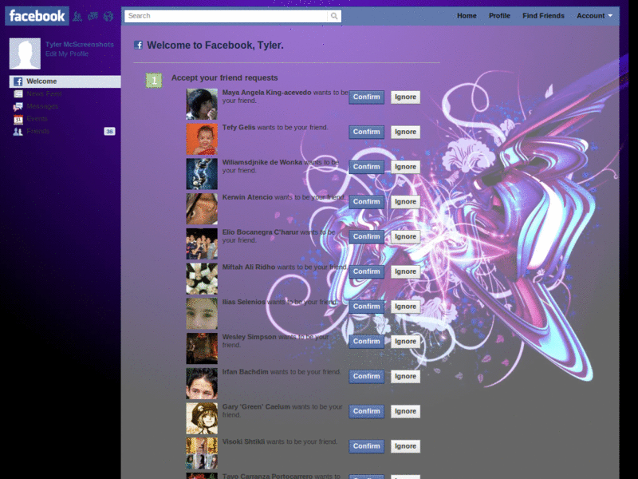Open the Profile page link
638x479 pixels.
pos(499,16)
